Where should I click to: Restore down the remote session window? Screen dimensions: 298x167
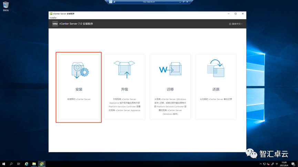click(184, 2)
